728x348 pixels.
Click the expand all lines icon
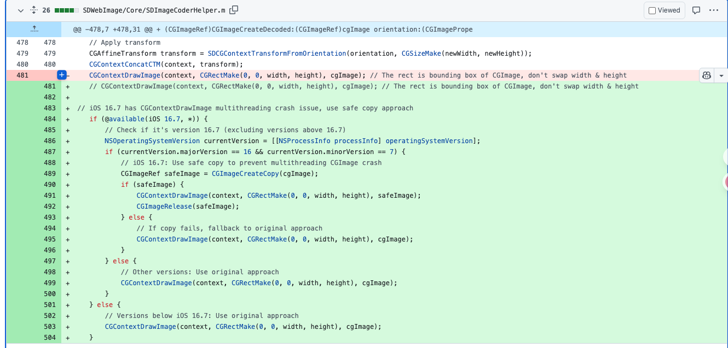pyautogui.click(x=34, y=10)
